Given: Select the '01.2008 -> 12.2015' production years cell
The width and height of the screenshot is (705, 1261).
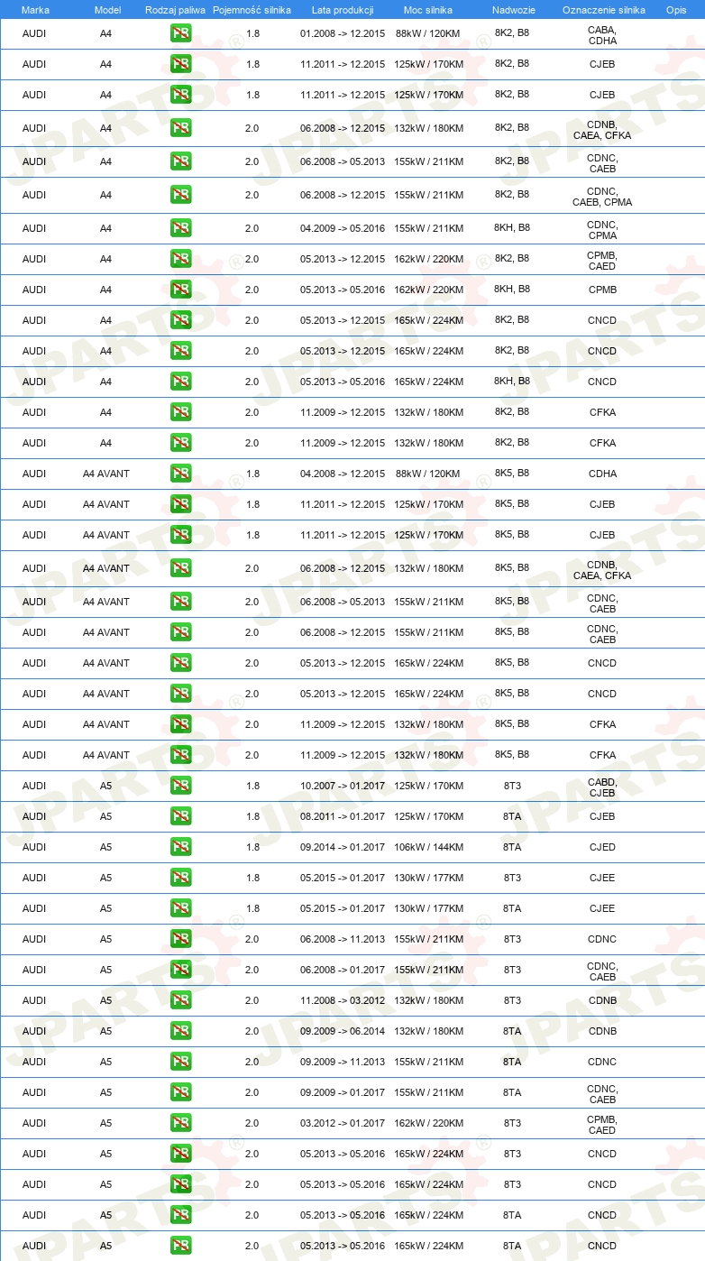Looking at the screenshot, I should 343,33.
